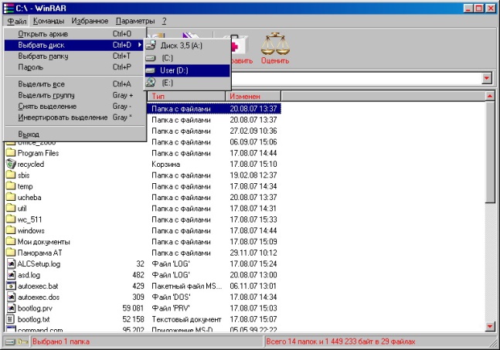Click the windows folder icon
This screenshot has height=350, width=500.
11,230
